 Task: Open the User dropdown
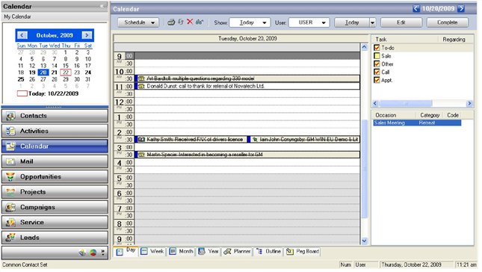coord(309,22)
